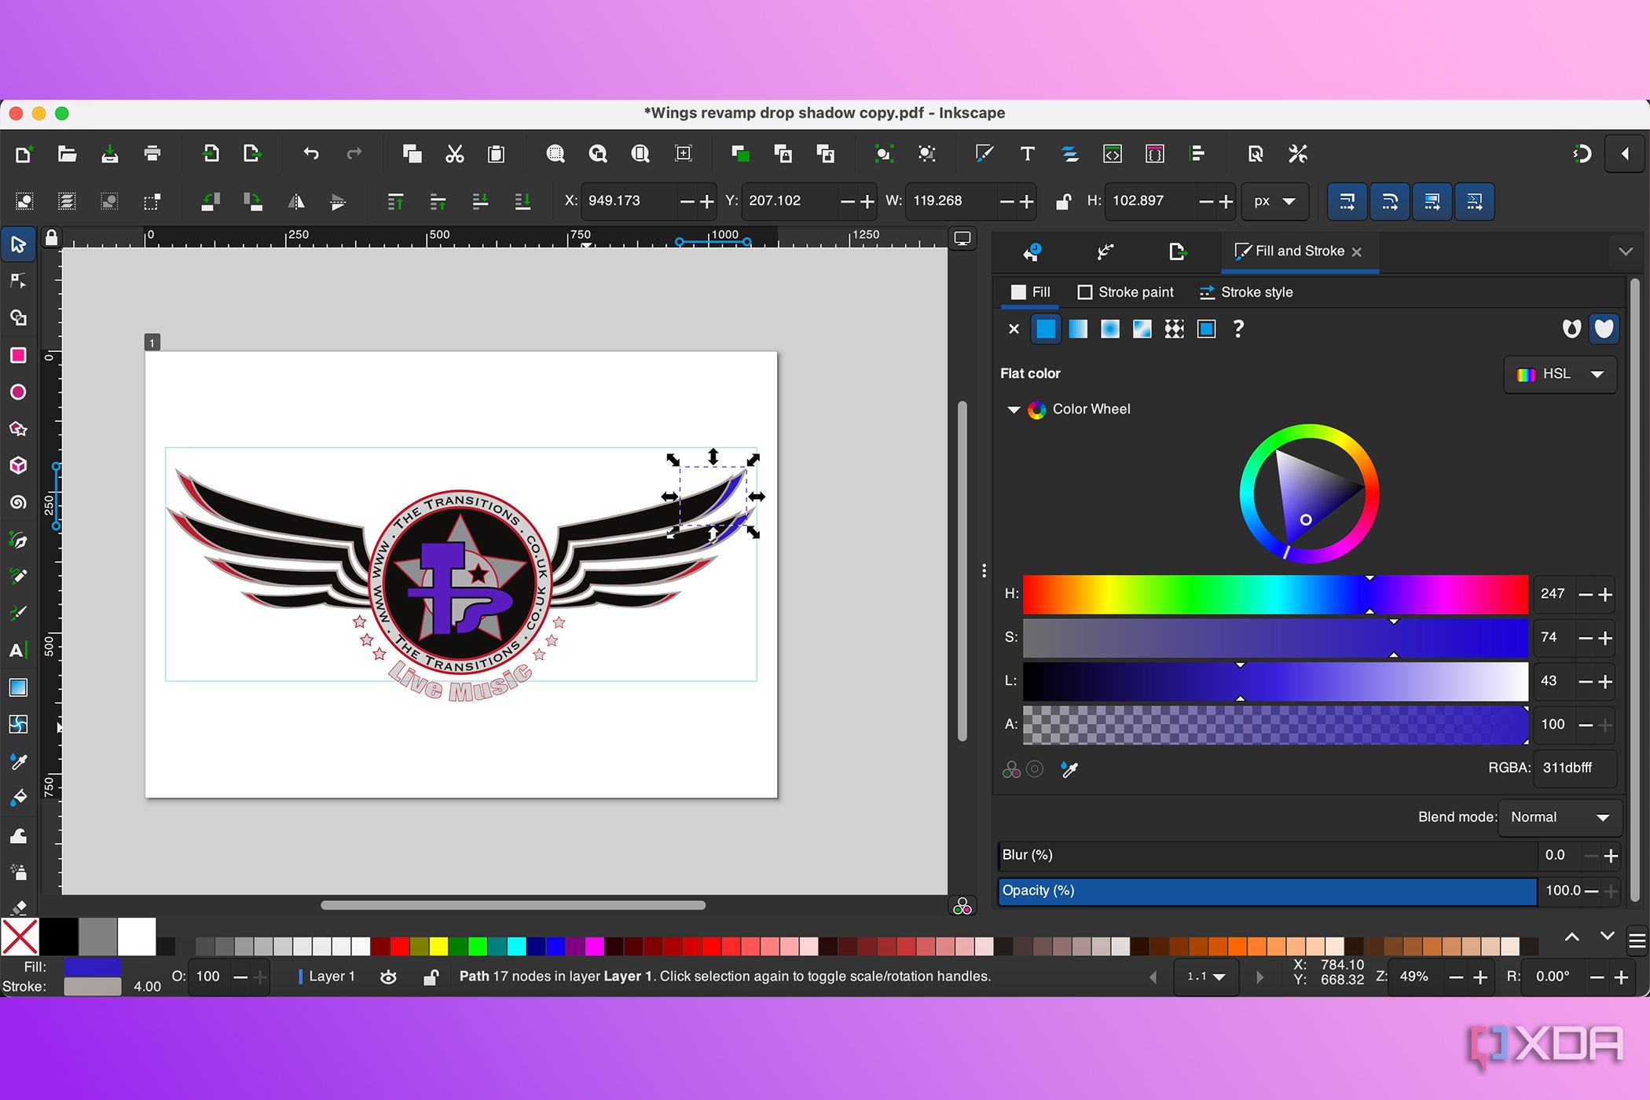The width and height of the screenshot is (1650, 1100).
Task: Toggle Layer 1 visibility eye
Action: pos(388,977)
